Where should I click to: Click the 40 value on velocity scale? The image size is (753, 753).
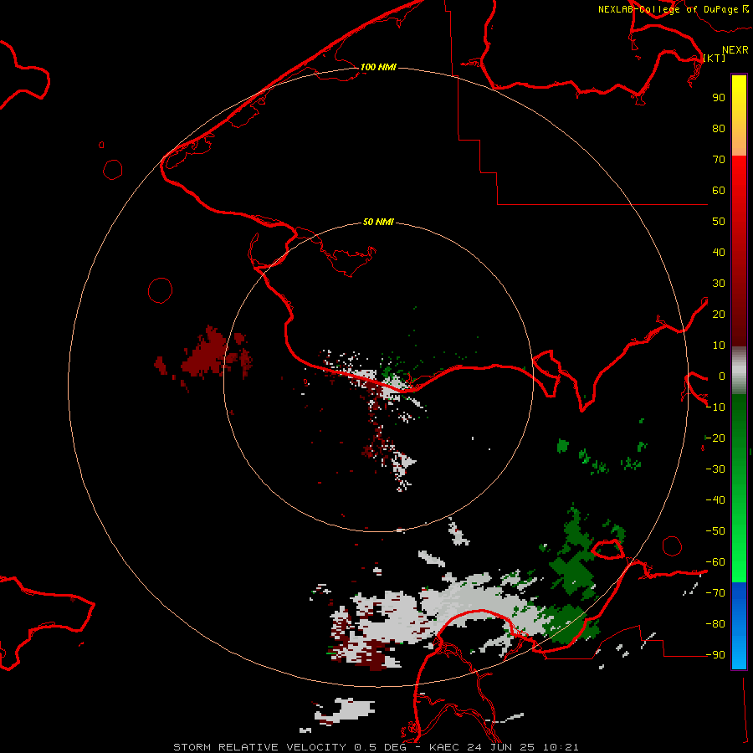(719, 253)
